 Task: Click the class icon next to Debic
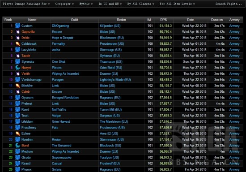[x=18, y=38]
